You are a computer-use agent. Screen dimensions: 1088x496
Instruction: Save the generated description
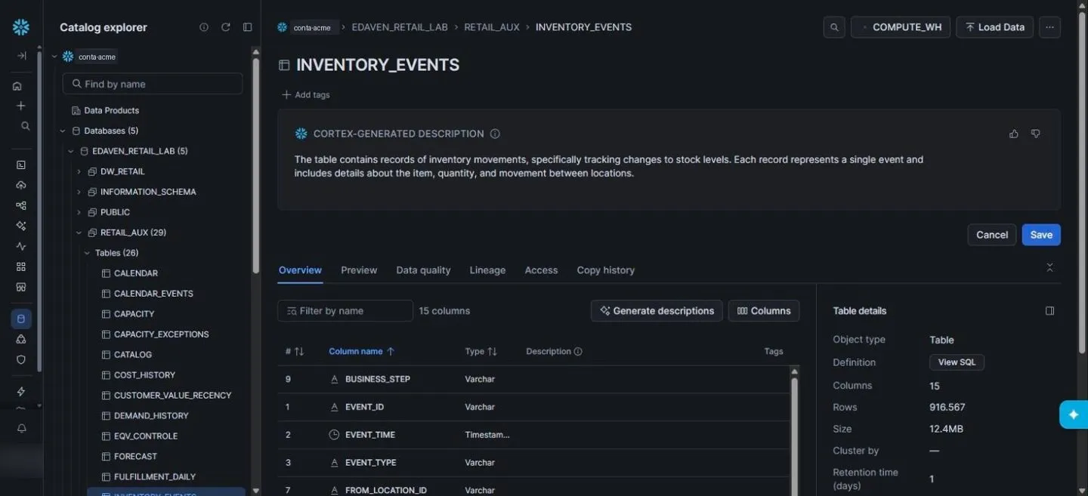[x=1041, y=235]
